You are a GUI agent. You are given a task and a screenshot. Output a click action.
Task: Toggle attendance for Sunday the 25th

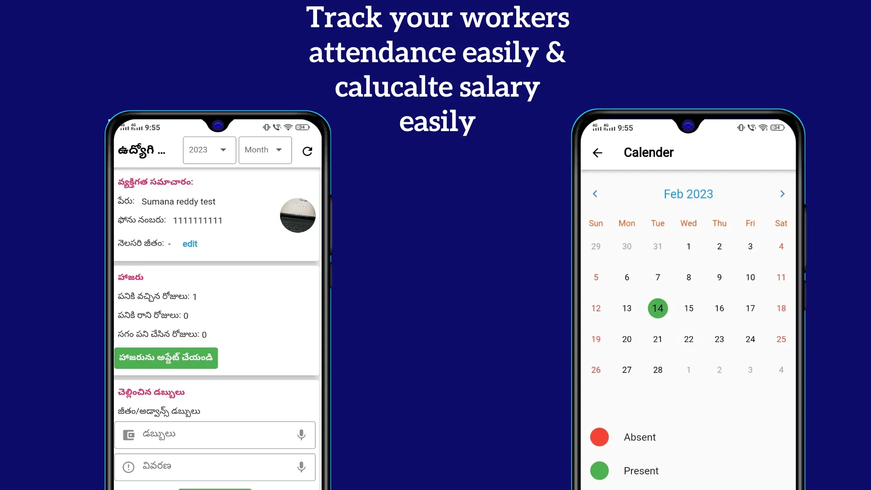point(781,339)
